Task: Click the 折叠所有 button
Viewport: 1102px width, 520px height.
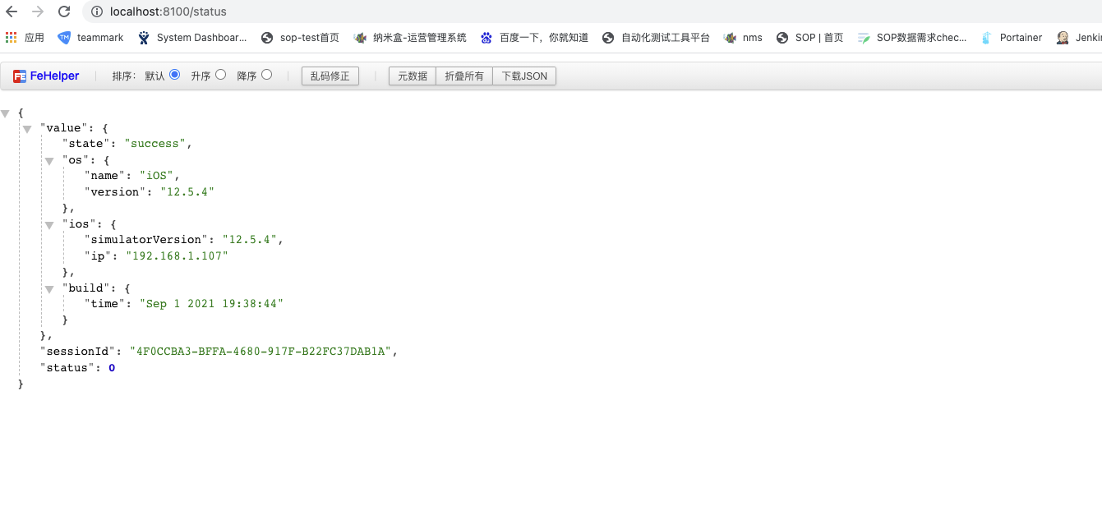Action: (x=464, y=76)
